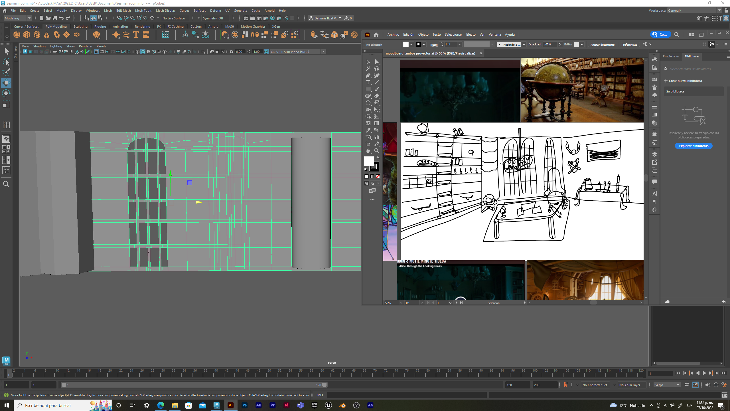Click the Hand tool in Illustrator
Image resolution: width=730 pixels, height=411 pixels.
(368, 151)
